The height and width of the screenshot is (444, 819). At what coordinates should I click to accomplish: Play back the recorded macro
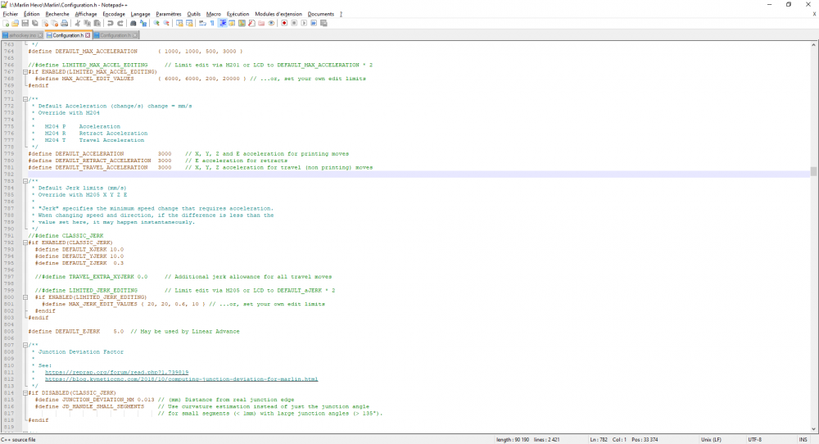(304, 23)
